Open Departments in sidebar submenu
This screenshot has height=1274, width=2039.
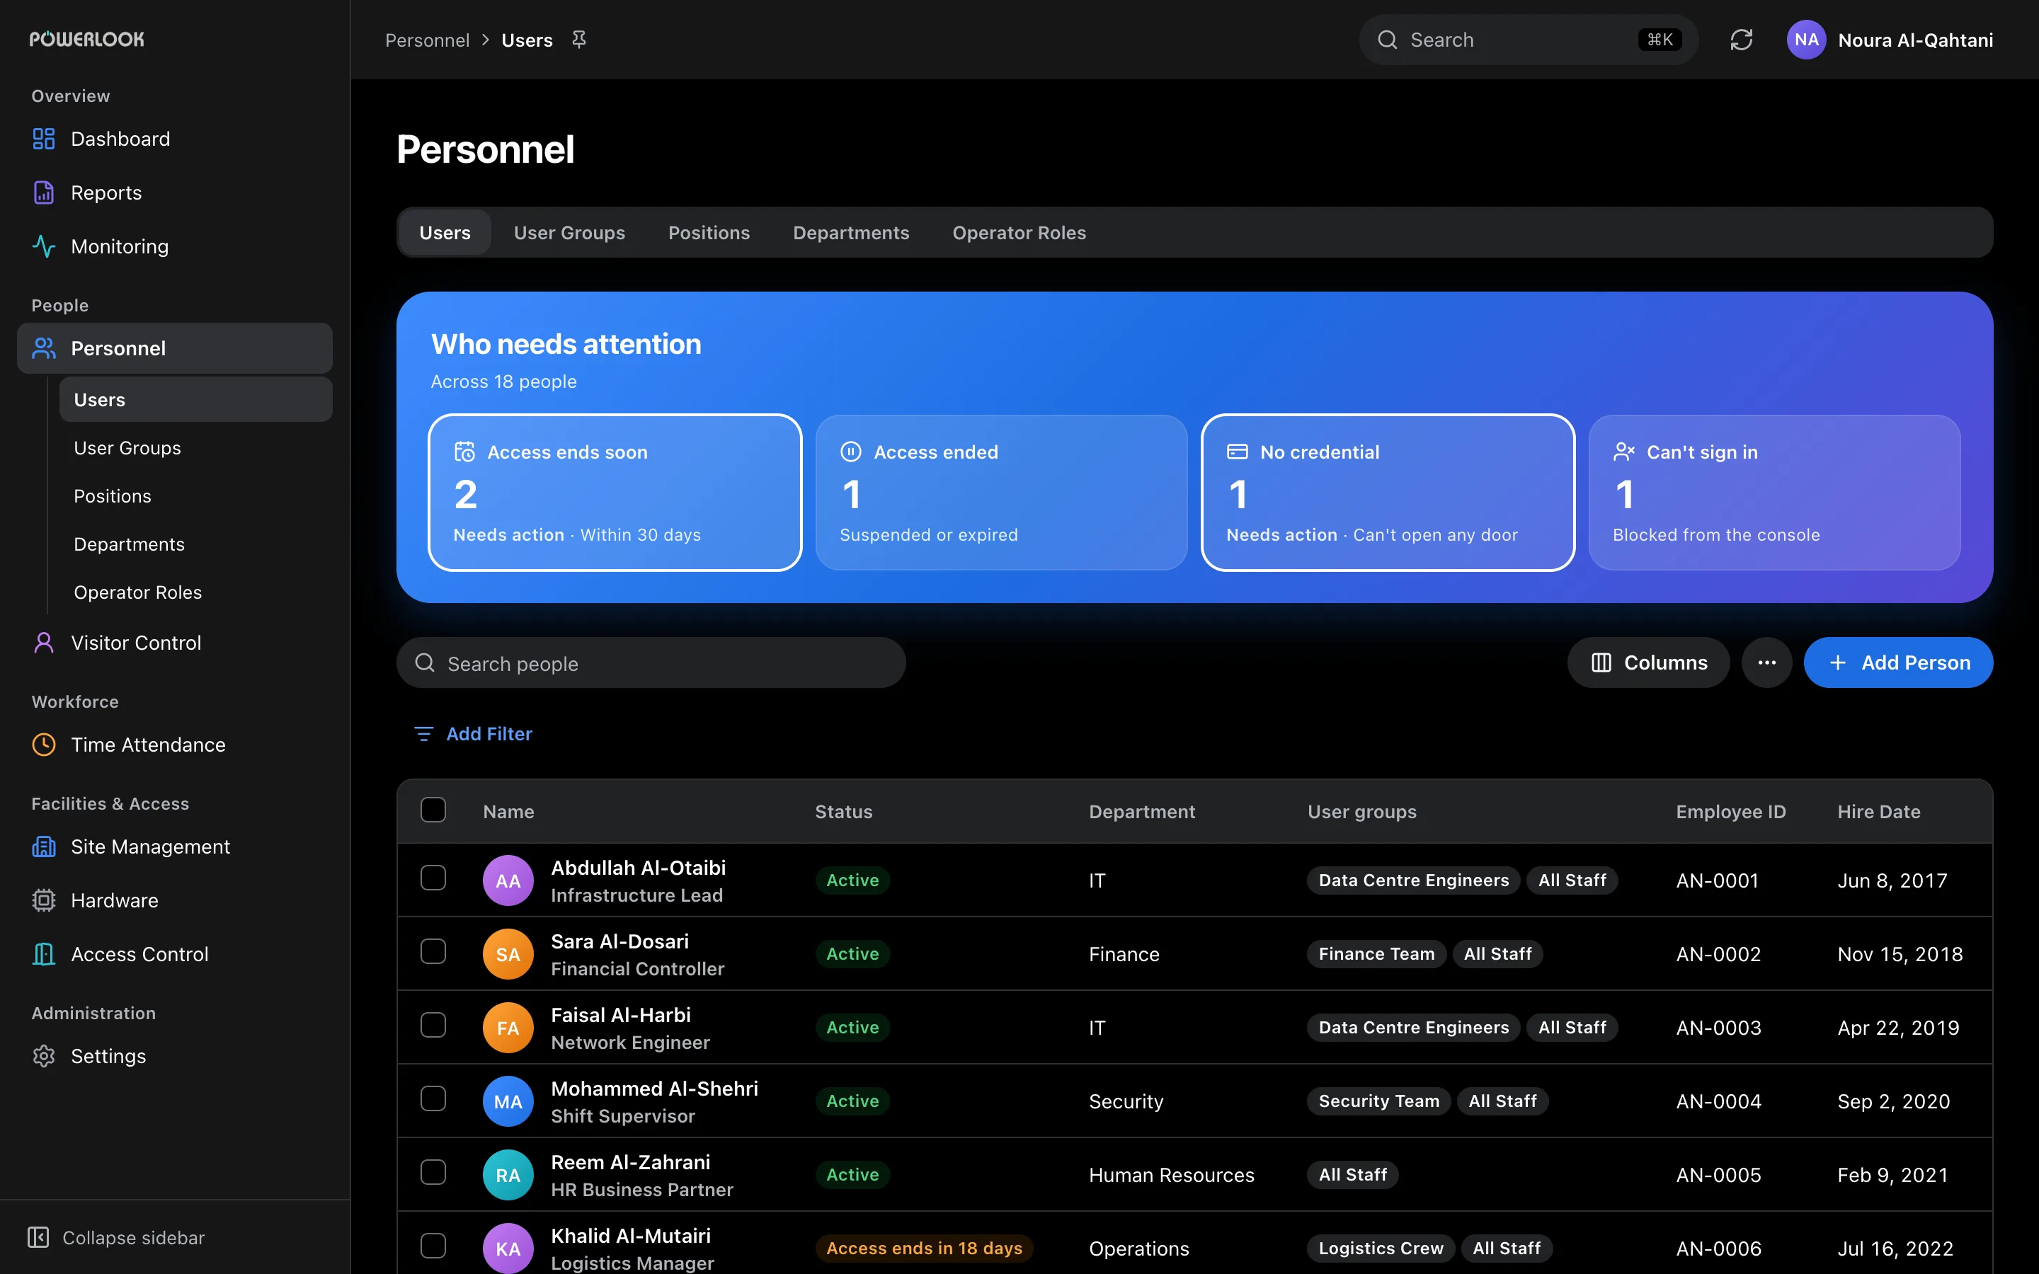pyautogui.click(x=195, y=544)
